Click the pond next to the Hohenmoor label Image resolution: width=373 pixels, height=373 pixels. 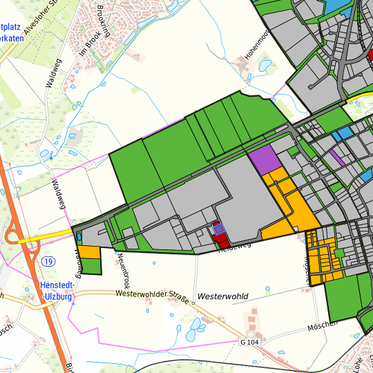(x=265, y=66)
